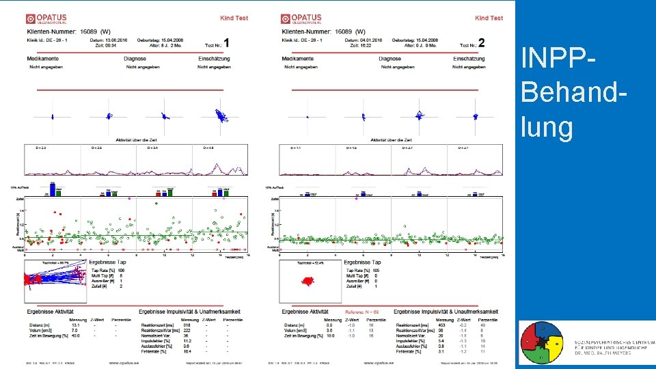Click 'Ergebnisse Tap' heading in Test 1
Screen dimensions: 656x369
(107, 262)
